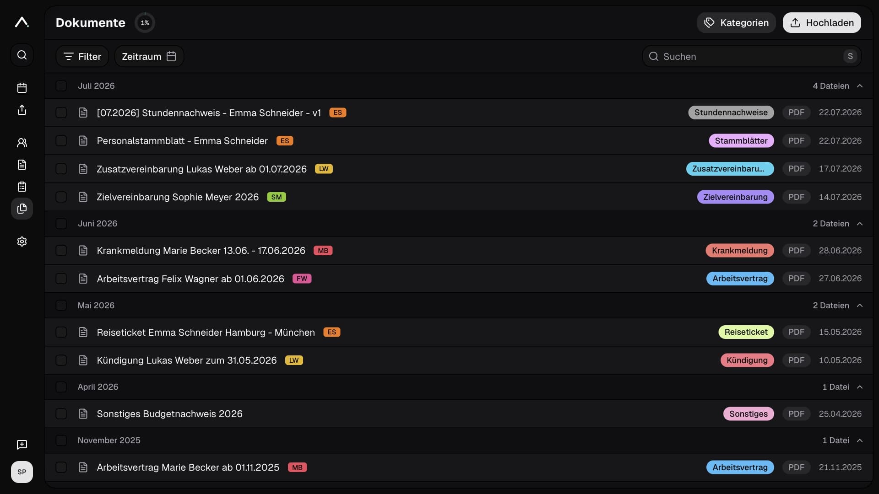Tick the checkbox for Kündigung Lukas Weber
Image resolution: width=879 pixels, height=494 pixels.
click(61, 360)
